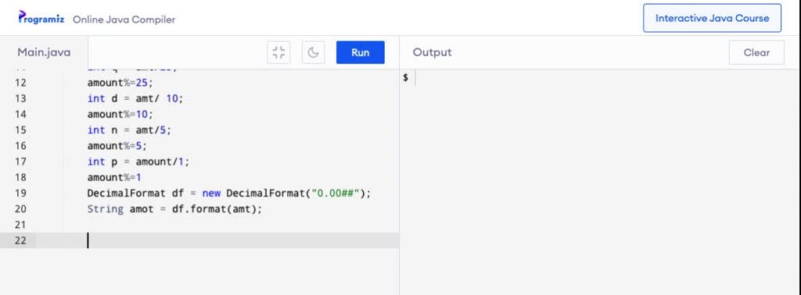Click the Output panel label
This screenshot has height=295, width=801.
(x=432, y=52)
